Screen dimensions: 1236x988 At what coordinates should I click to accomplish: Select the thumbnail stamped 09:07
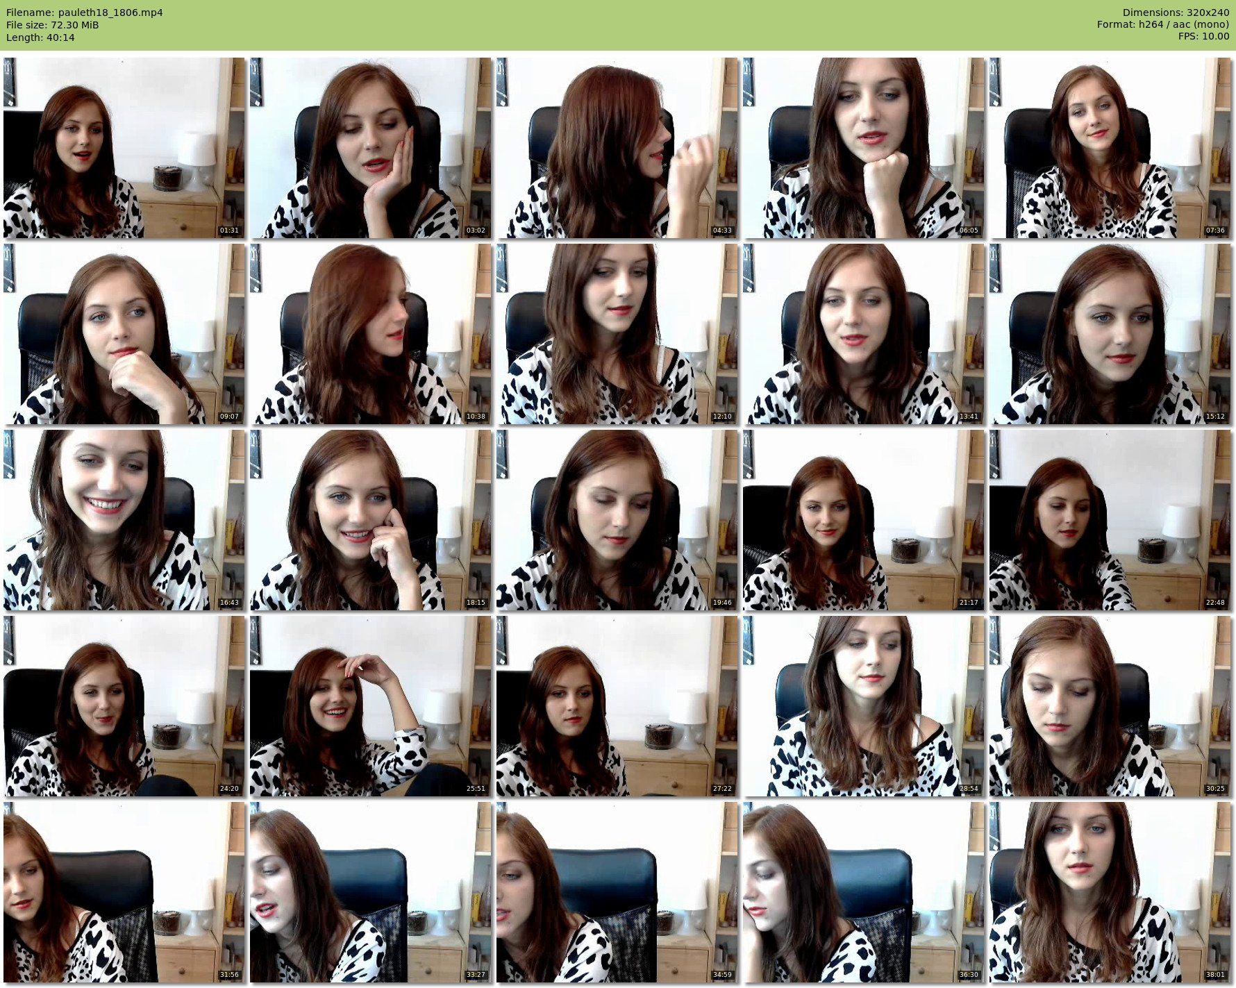[x=124, y=334]
